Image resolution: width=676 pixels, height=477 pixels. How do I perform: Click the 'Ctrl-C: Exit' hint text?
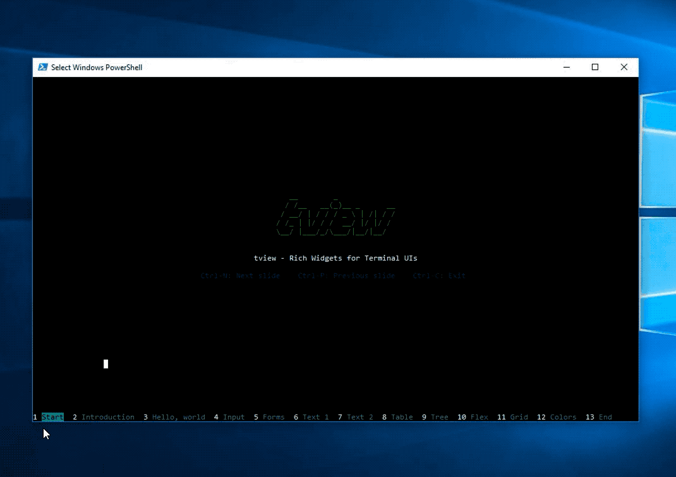(439, 276)
